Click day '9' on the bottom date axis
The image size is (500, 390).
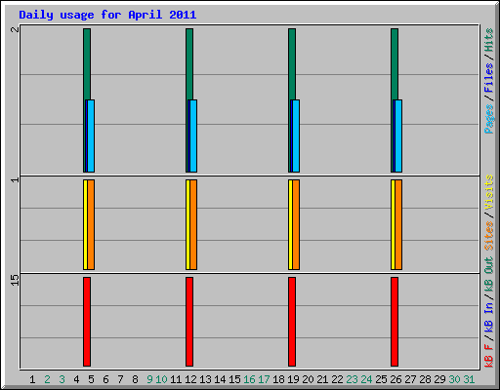tap(149, 379)
